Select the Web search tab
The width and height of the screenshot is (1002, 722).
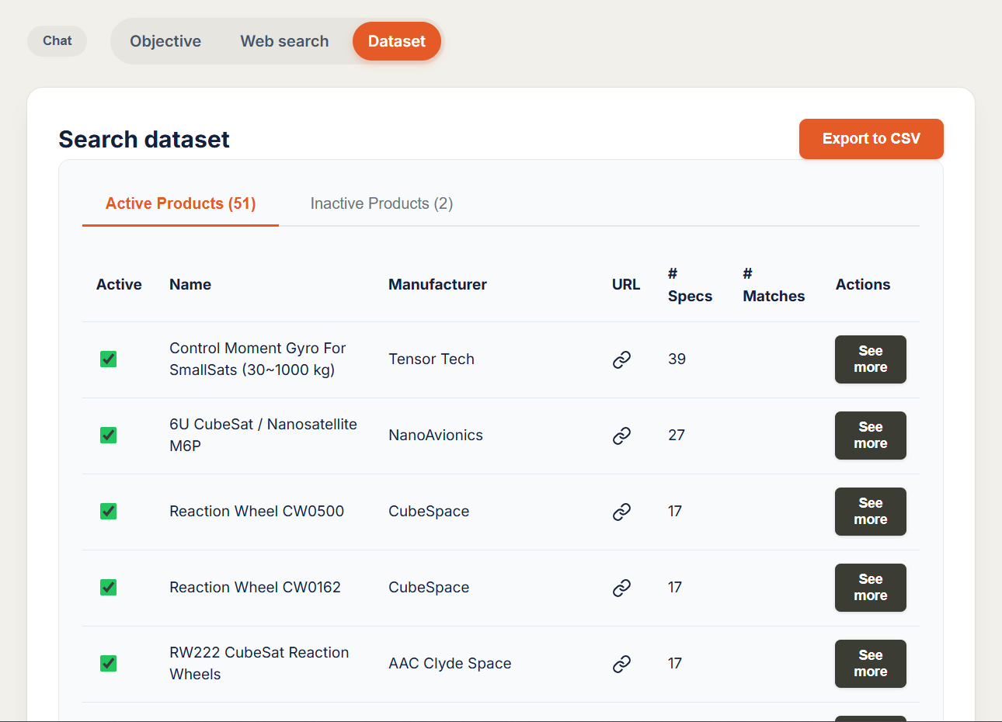point(284,41)
